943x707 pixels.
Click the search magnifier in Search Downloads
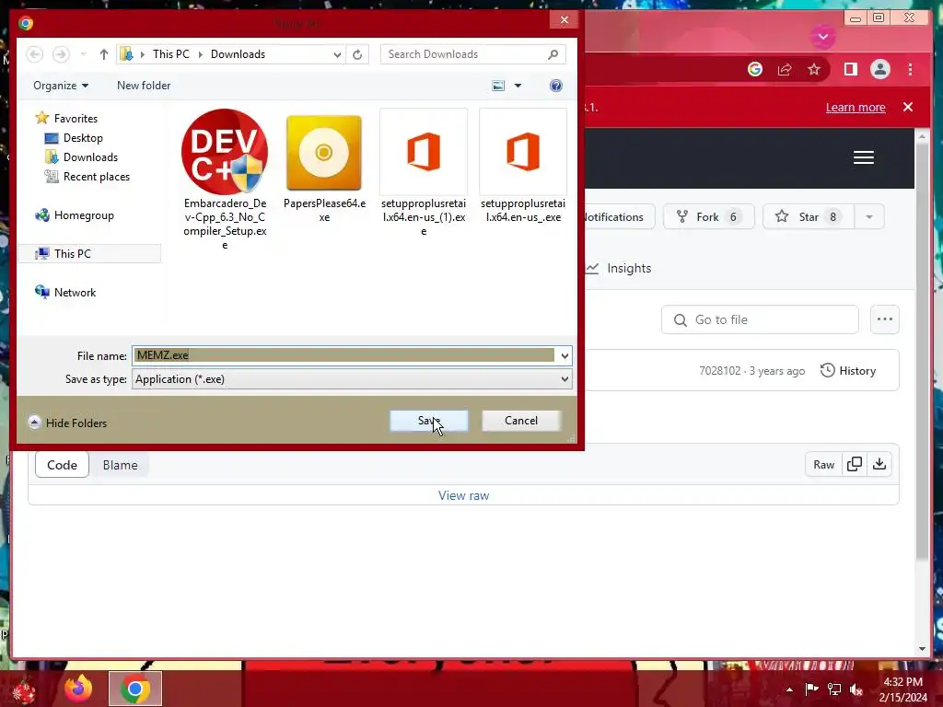pyautogui.click(x=553, y=54)
